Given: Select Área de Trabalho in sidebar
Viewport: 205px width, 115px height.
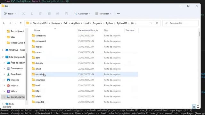Looking at the screenshot, I should coord(16,63).
